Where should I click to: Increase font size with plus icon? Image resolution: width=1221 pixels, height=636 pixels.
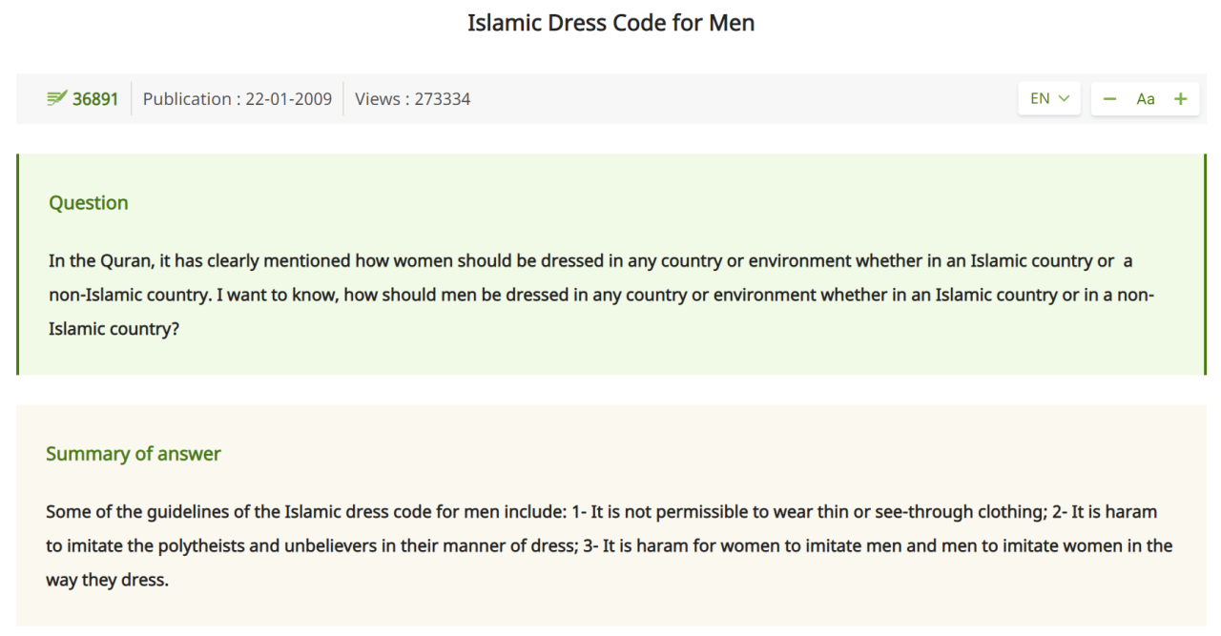point(1181,98)
